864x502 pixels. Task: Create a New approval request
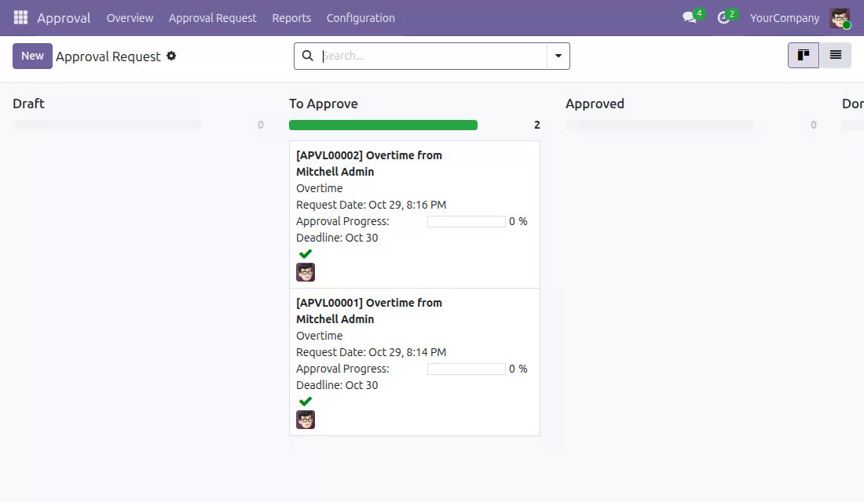pos(32,56)
